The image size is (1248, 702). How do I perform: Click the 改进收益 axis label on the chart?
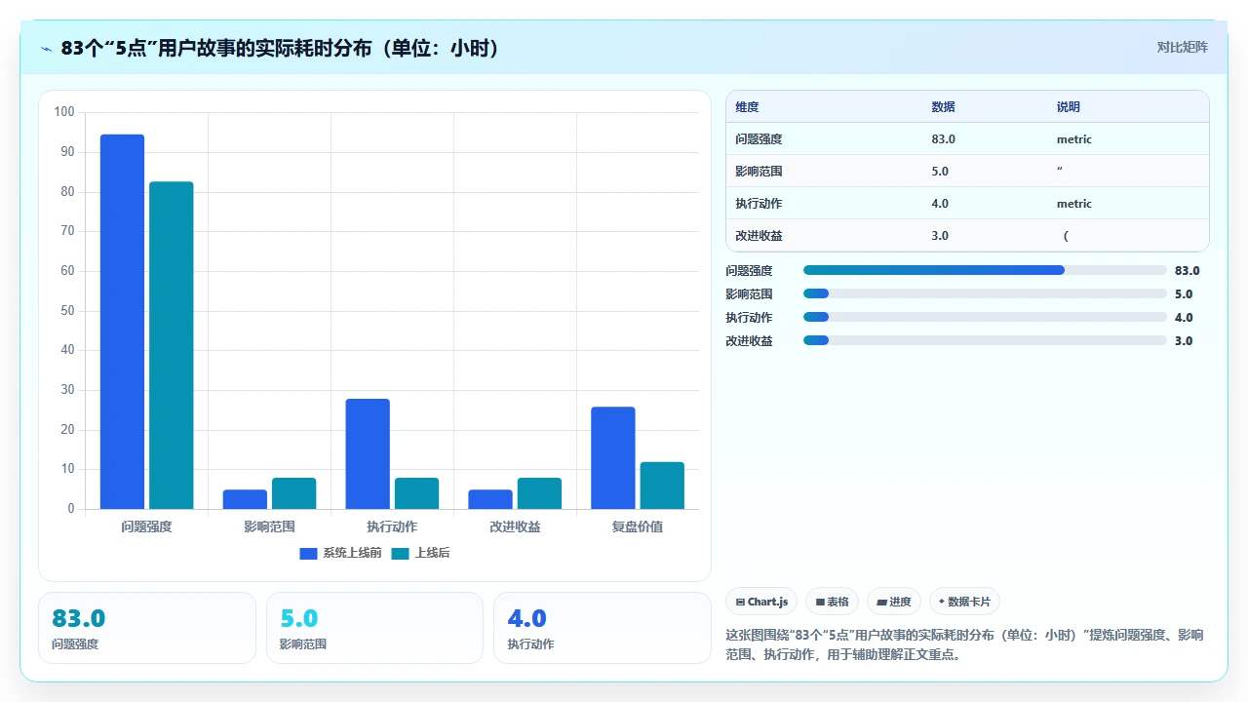tap(515, 526)
